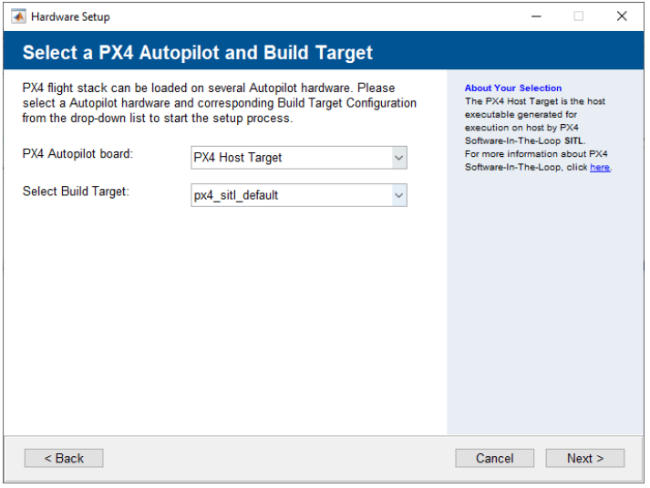Expand the Select Build Target dropdown arrow
The image size is (650, 488).
399,195
